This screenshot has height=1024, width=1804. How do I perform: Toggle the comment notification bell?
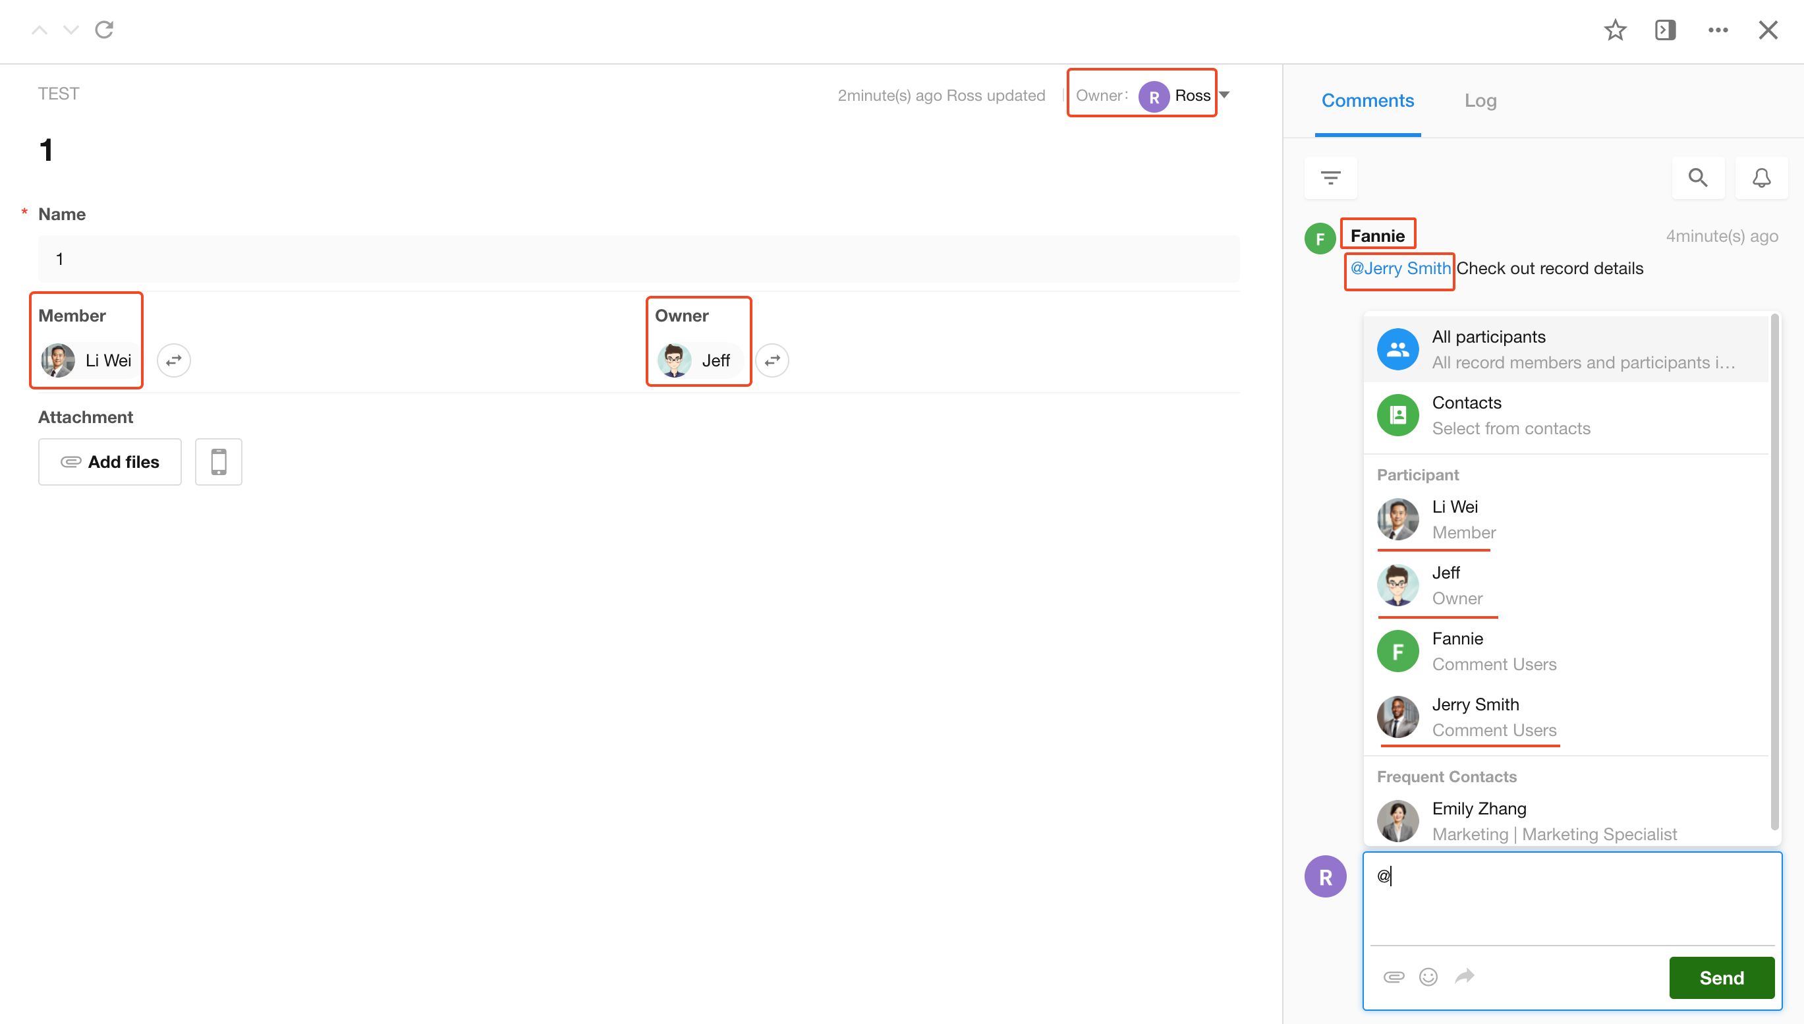pyautogui.click(x=1761, y=178)
